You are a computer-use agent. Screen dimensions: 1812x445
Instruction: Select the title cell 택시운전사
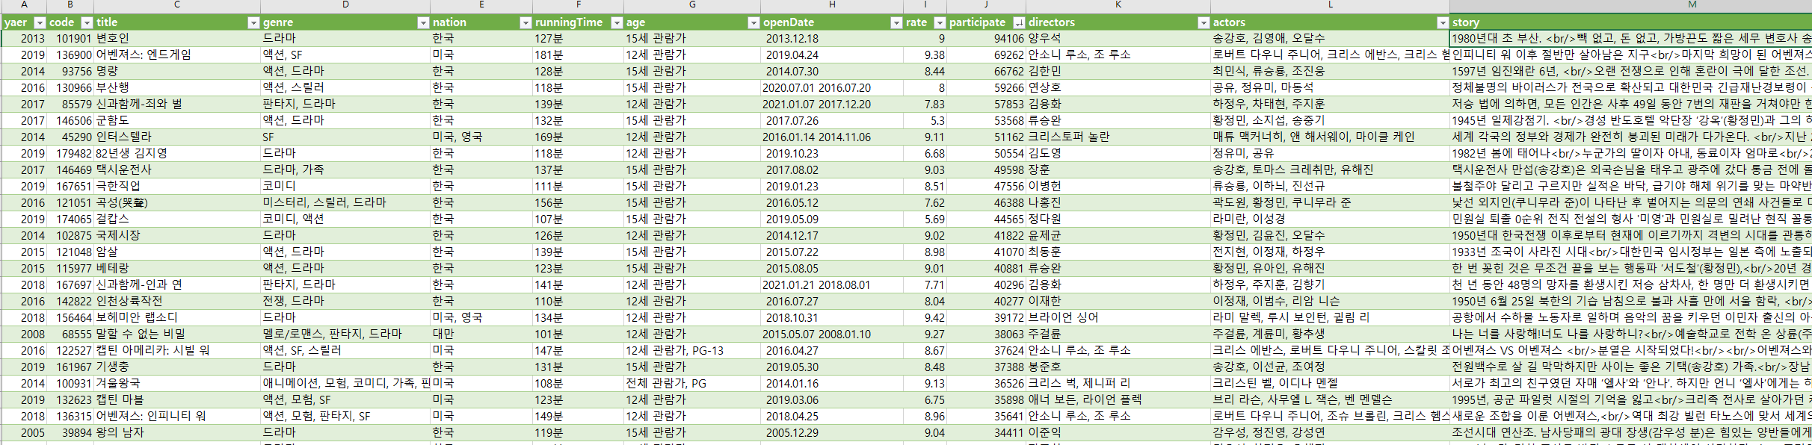[177, 169]
